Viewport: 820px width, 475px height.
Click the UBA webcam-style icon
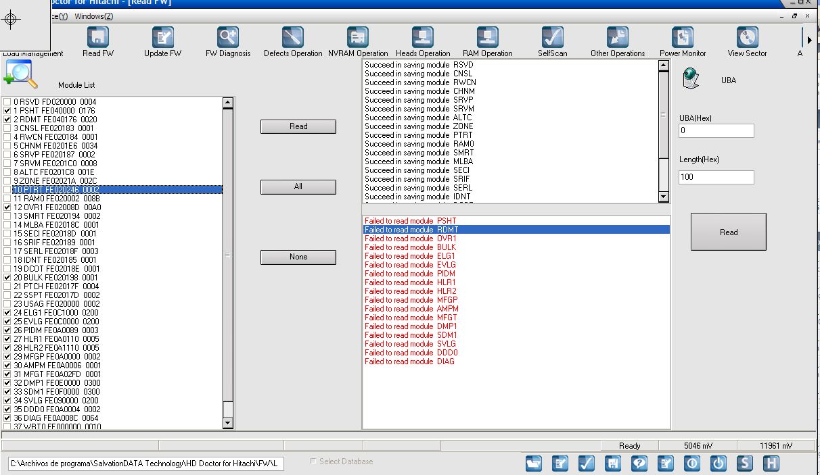(690, 78)
